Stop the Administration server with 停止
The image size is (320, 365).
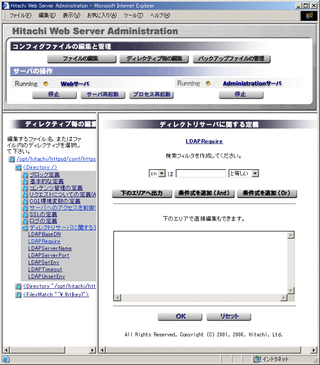241,95
